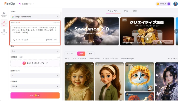Open the デフォルト sort dropdown
The width and height of the screenshot is (178, 101).
[173, 59]
